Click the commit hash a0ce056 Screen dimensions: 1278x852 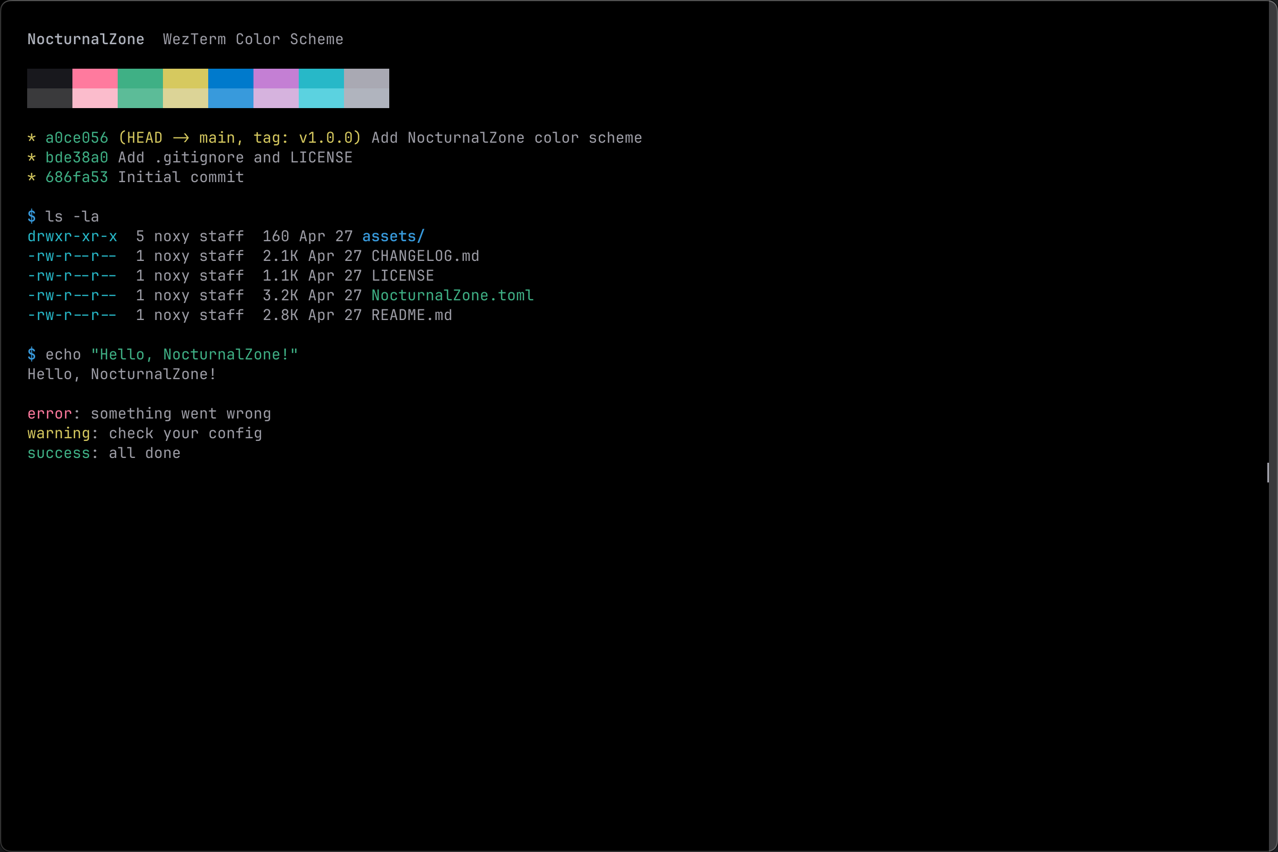(77, 138)
